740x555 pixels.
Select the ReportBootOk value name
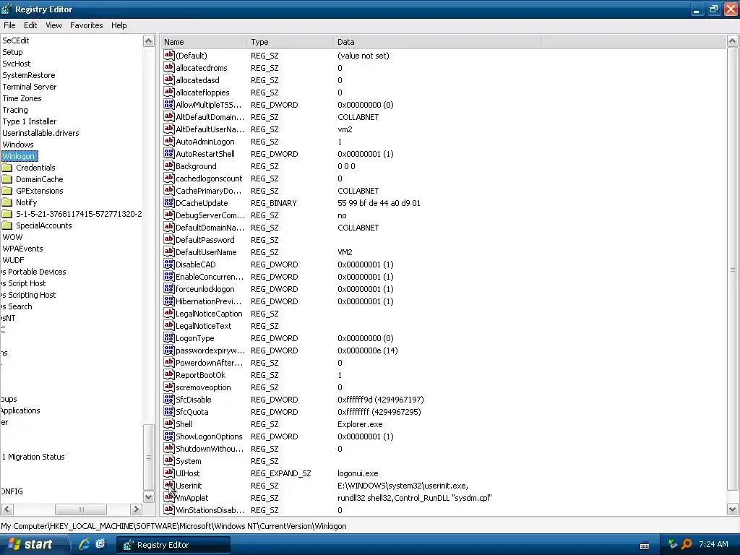coord(200,375)
